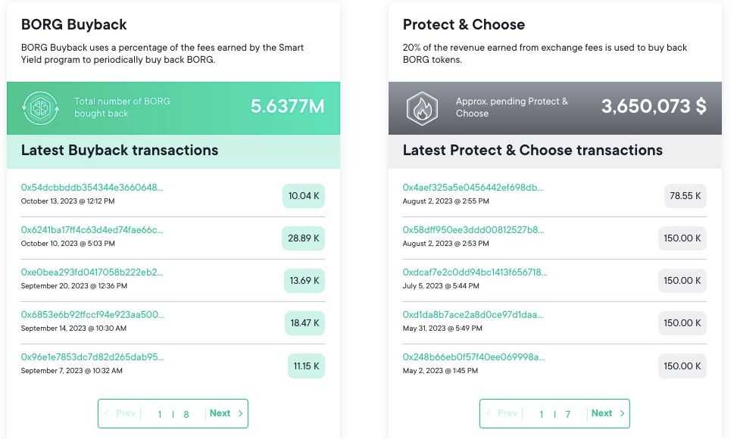The width and height of the screenshot is (737, 439).
Task: Click the 78.55 K amount badge
Action: coord(684,195)
